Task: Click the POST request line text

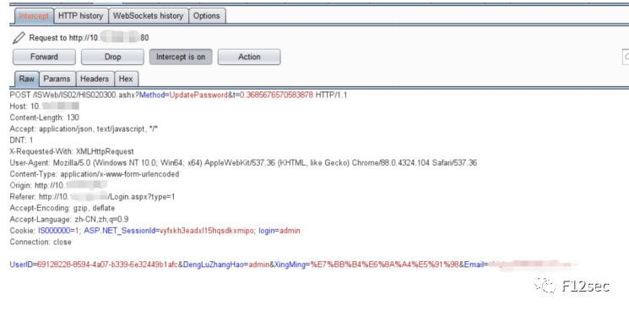Action: click(178, 95)
